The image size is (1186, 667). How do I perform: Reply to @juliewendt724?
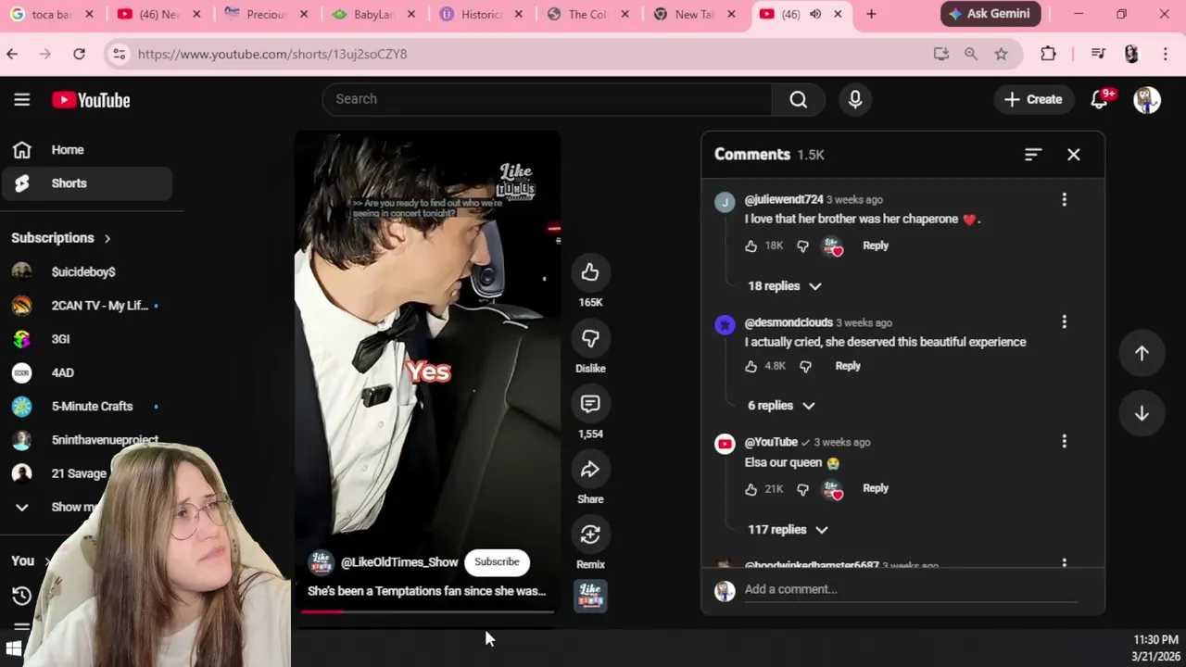(876, 245)
